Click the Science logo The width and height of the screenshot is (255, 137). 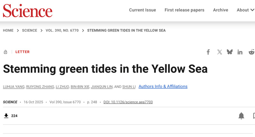pos(27,11)
